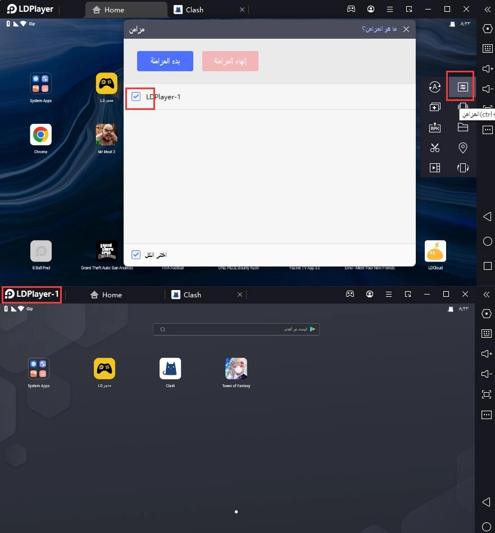
Task: Click the mini-window icon in LDPlayer-1 title bar
Action: 408,294
